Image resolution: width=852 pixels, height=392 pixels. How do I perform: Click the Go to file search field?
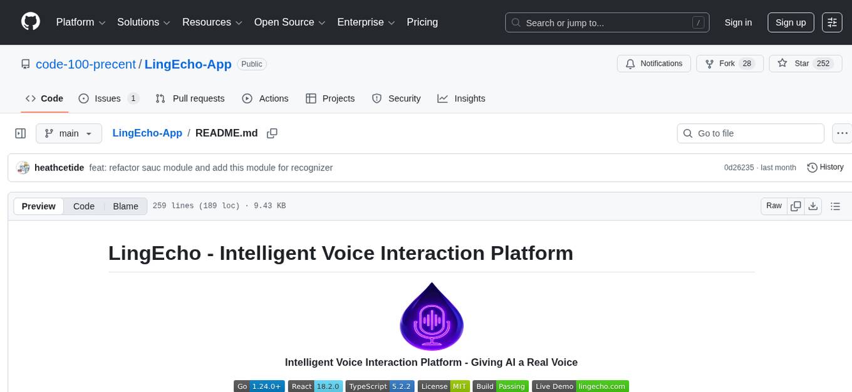[x=750, y=133]
